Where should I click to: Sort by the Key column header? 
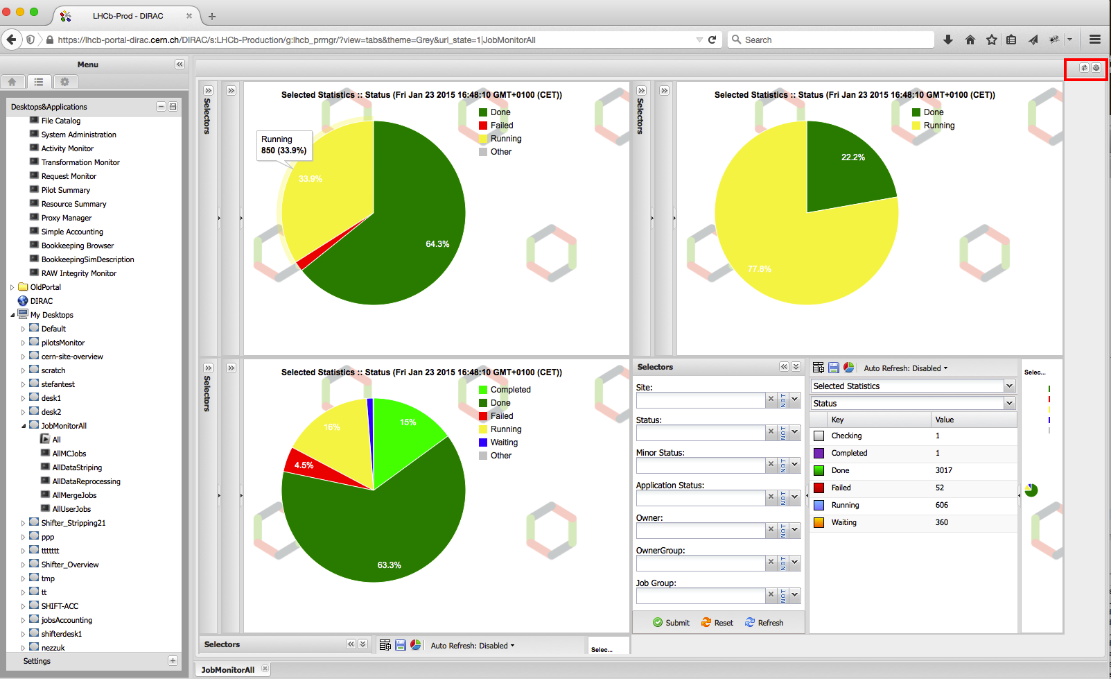(x=879, y=420)
